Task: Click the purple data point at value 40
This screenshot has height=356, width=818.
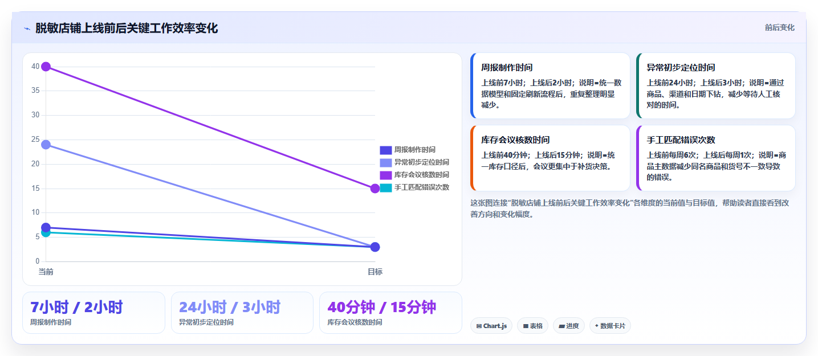Action: pyautogui.click(x=46, y=67)
